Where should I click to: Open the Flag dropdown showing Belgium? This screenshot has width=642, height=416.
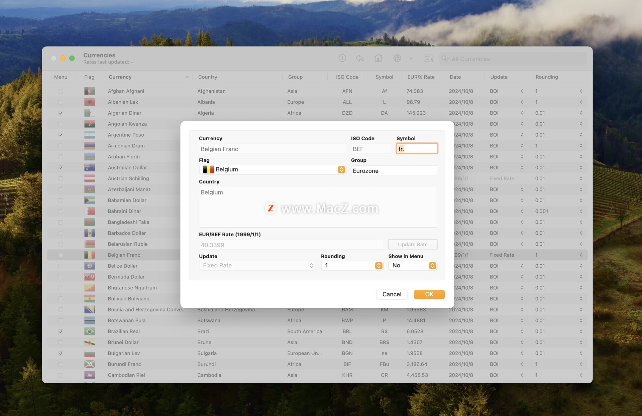(x=272, y=169)
